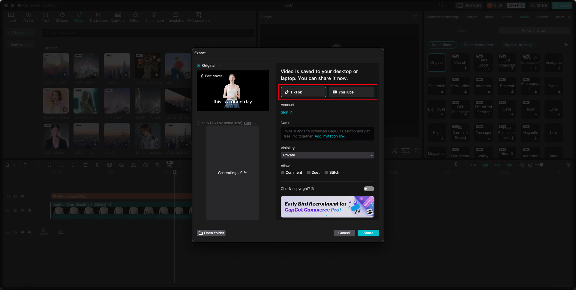Viewport: 576px width, 290px height.
Task: Lock the 'this is a good day' text track
Action: pyautogui.click(x=15, y=197)
